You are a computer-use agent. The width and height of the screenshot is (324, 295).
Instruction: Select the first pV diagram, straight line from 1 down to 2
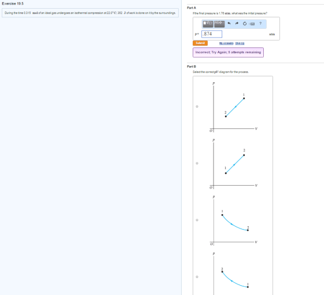(x=197, y=106)
